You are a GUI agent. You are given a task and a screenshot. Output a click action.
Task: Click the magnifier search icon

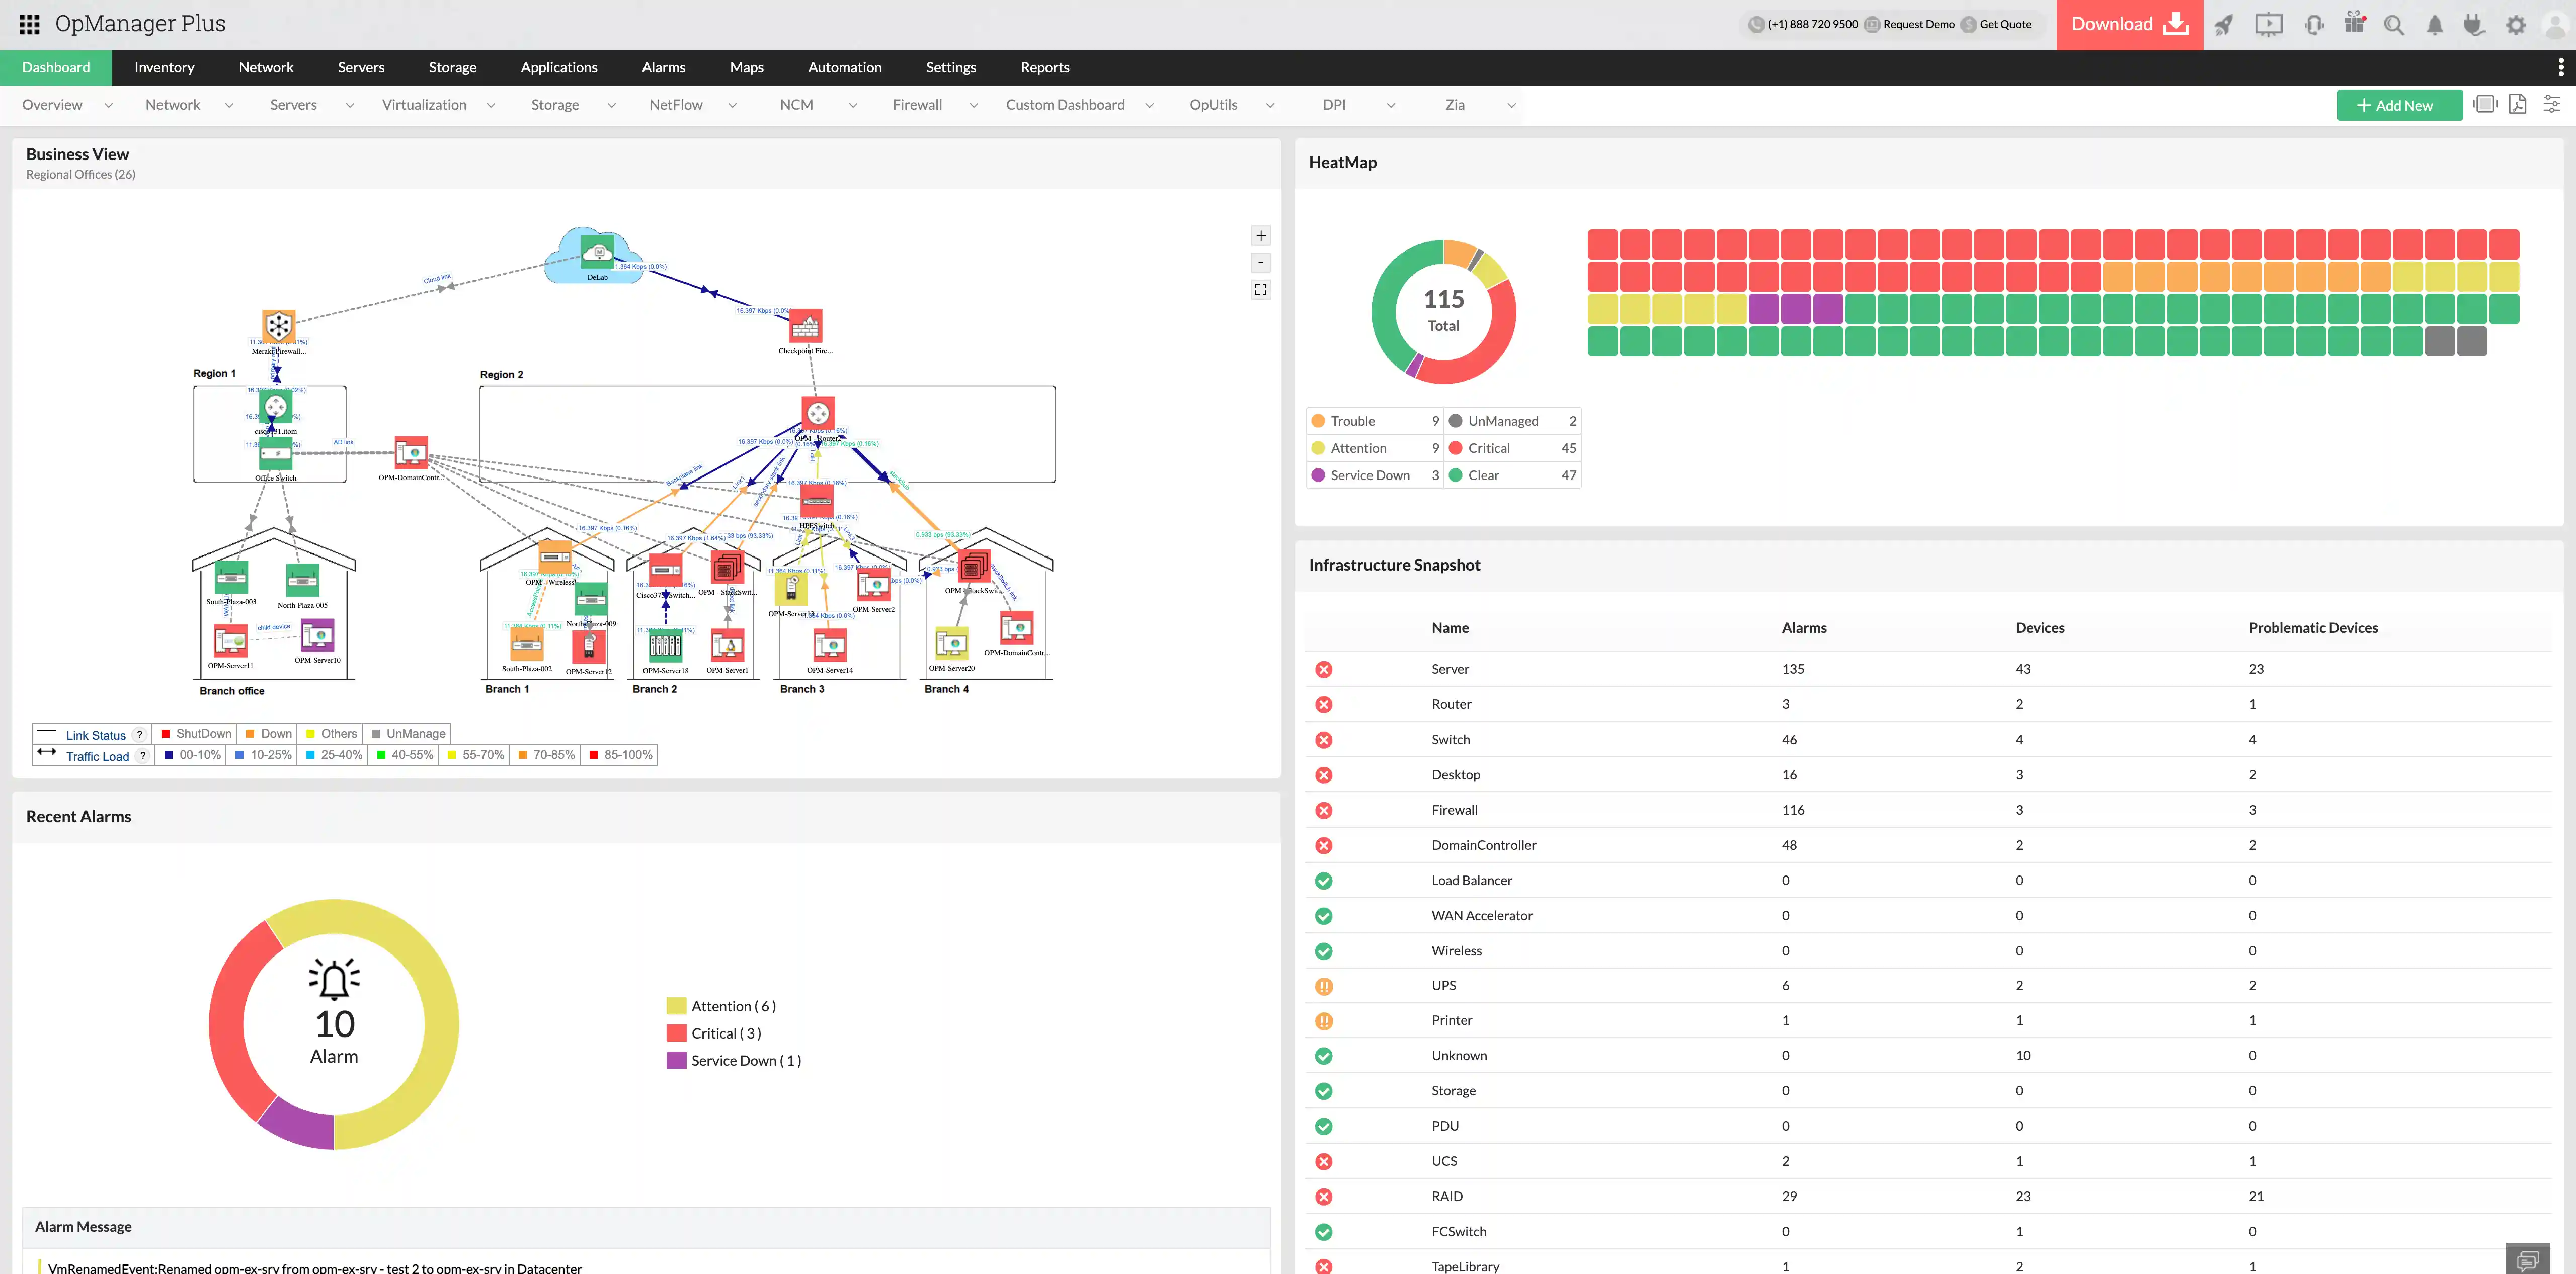(2394, 25)
